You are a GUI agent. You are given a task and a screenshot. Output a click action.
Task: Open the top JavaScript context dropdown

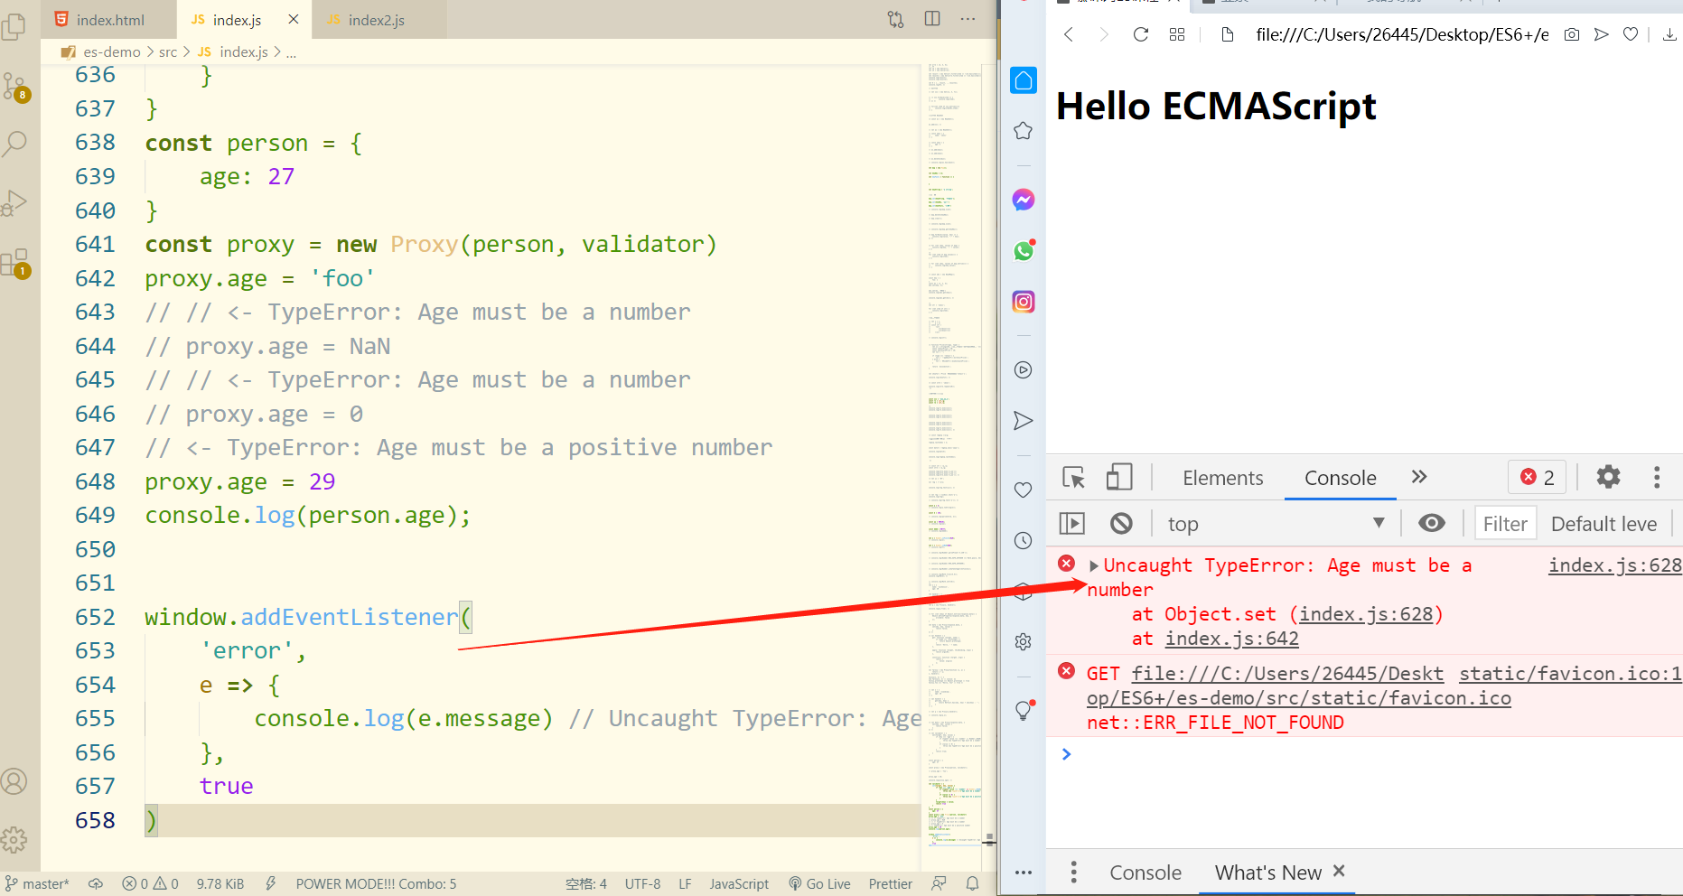(x=1276, y=524)
